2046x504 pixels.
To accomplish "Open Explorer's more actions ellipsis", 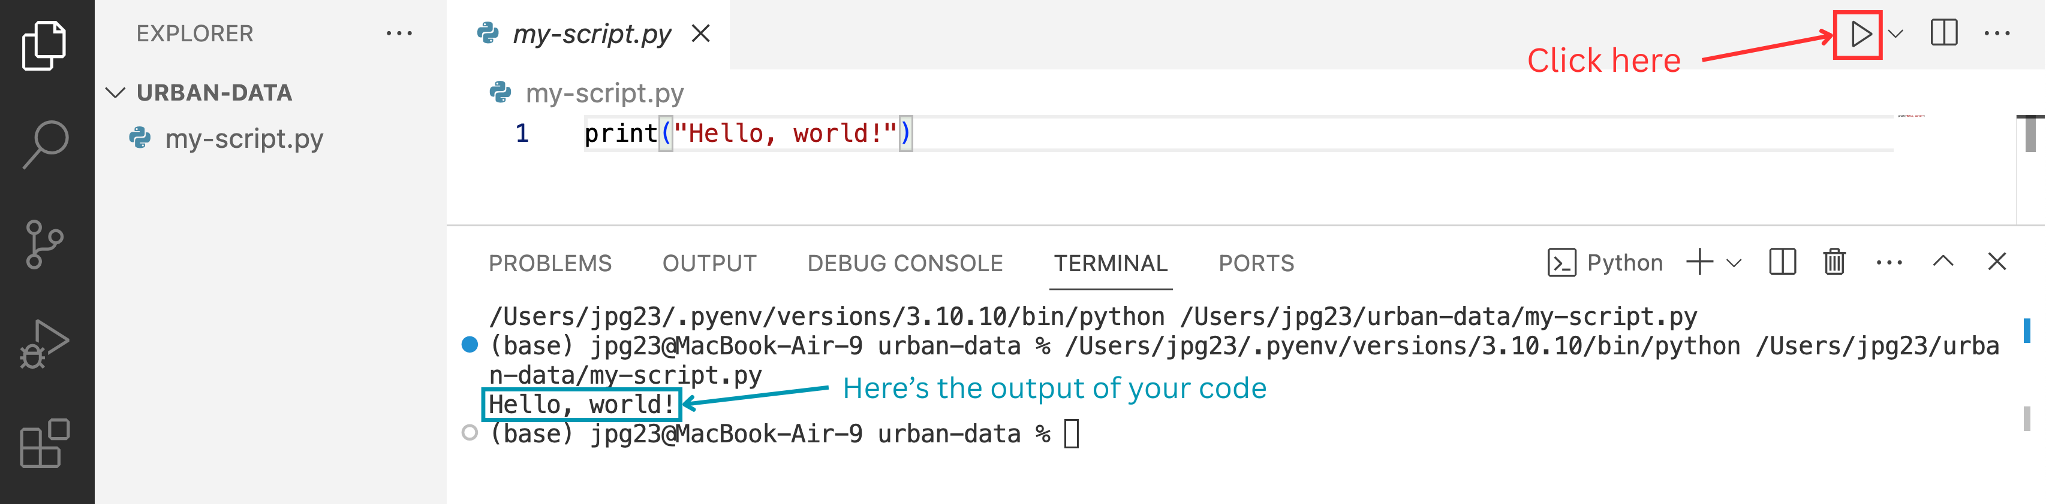I will pos(399,34).
